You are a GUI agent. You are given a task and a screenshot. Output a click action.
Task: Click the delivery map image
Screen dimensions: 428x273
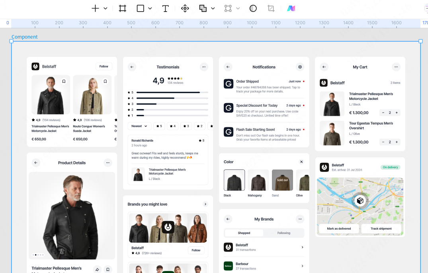[360, 207]
